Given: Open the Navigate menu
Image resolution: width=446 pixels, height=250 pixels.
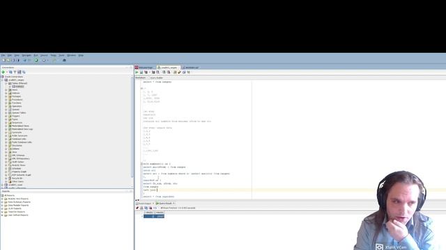Looking at the screenshot, I should click(x=26, y=56).
